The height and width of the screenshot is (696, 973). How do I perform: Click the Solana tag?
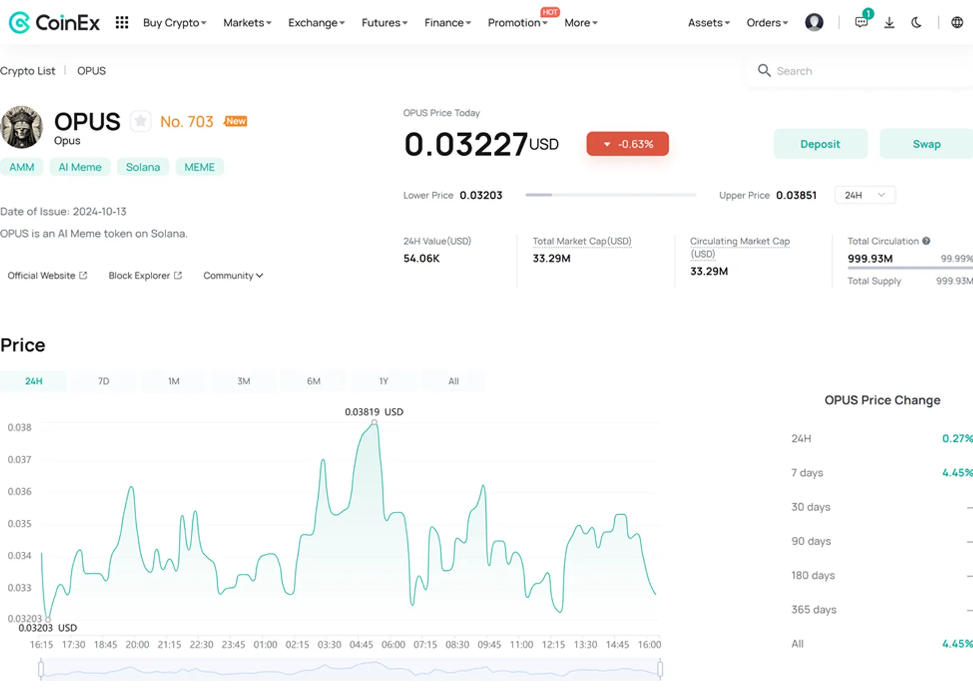(143, 167)
